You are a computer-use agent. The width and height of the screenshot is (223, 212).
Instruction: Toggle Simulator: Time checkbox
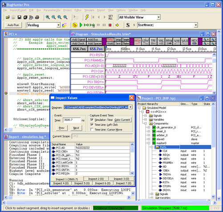(92, 120)
